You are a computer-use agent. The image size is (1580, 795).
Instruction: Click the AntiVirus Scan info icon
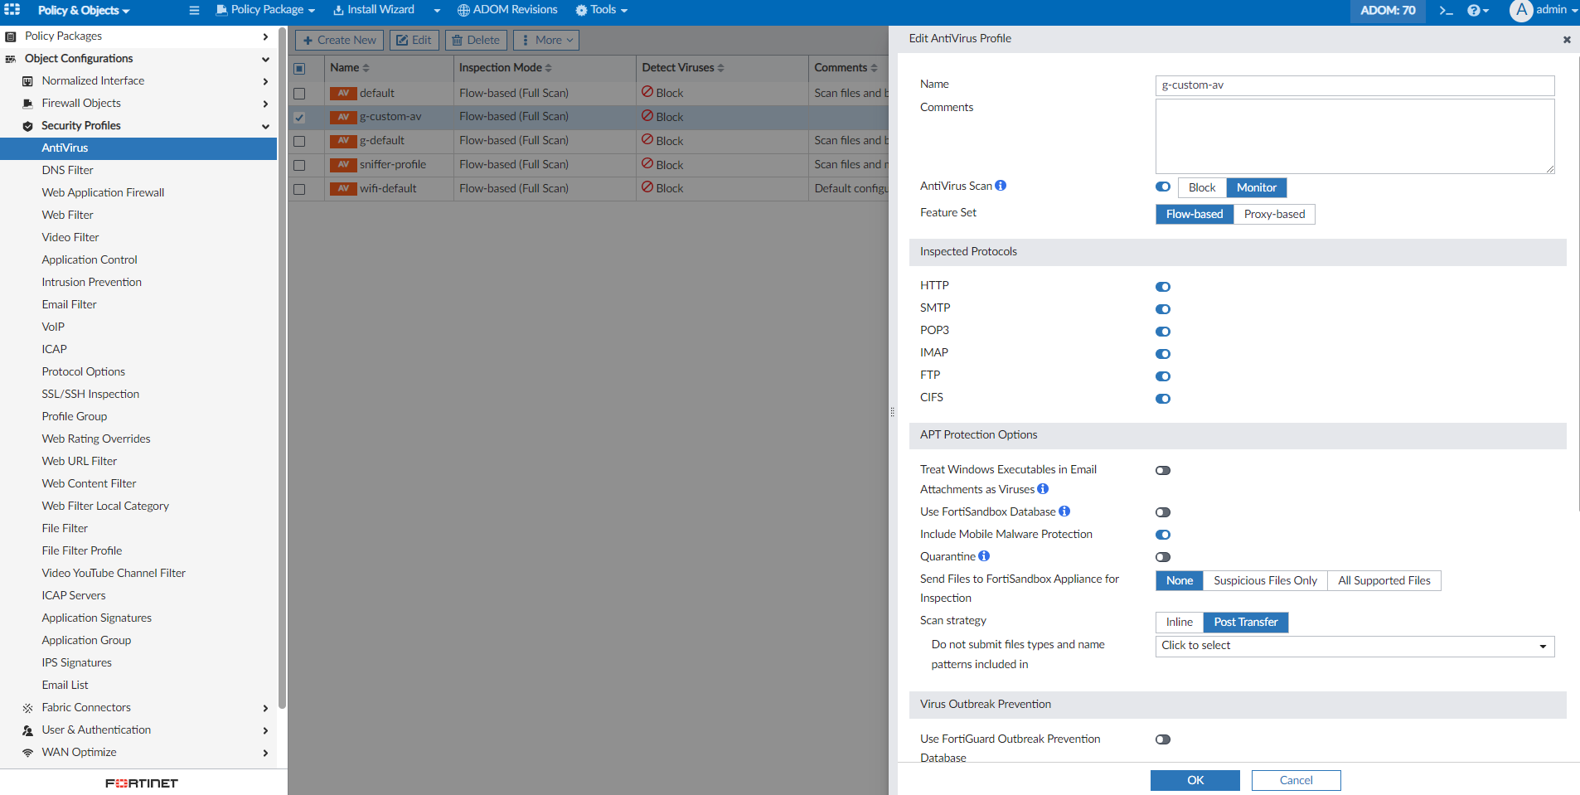1001,186
